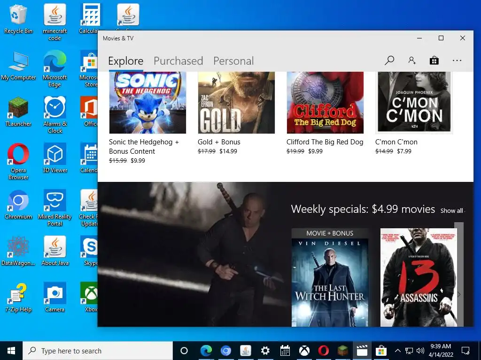The height and width of the screenshot is (360, 481).
Task: Open the Store shopping bag icon in Movies & TV
Action: 434,60
